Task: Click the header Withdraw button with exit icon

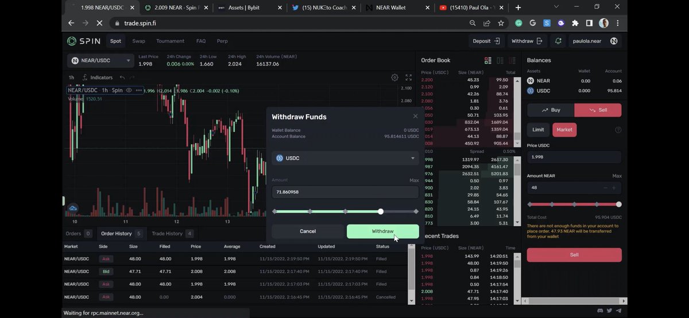Action: (527, 41)
